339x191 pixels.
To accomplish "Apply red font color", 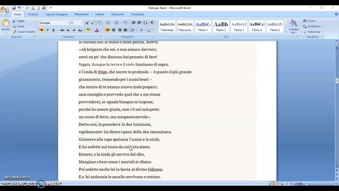I will [96, 30].
